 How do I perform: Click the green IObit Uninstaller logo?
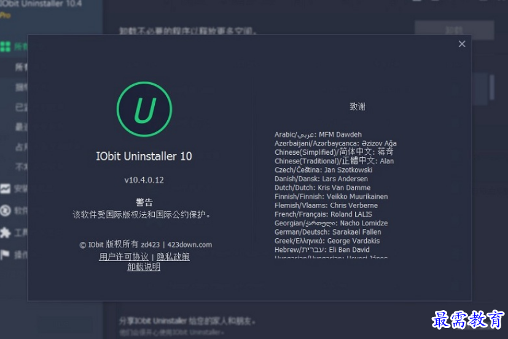(144, 109)
